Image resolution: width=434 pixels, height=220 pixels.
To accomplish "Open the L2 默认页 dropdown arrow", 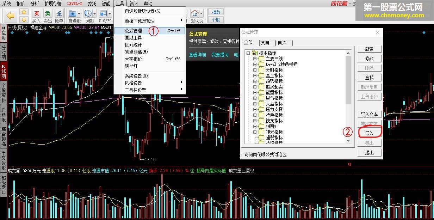I will pyautogui.click(x=201, y=13).
